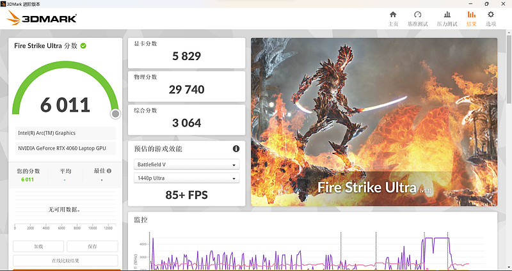The image size is (512, 271).
Task: Click the 压力测试 tab label
Action: (447, 24)
